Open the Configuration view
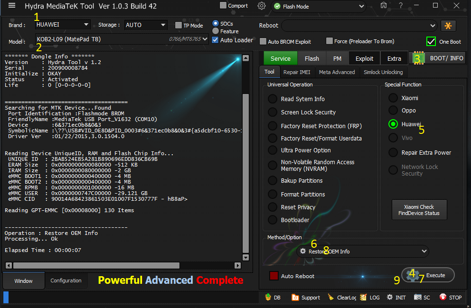This screenshot has width=471, height=308. pos(66,280)
